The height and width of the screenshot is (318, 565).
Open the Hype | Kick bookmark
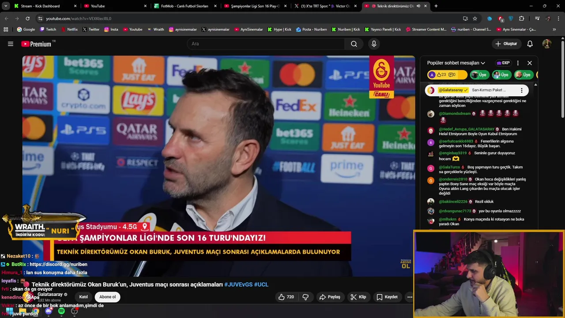coord(279,30)
